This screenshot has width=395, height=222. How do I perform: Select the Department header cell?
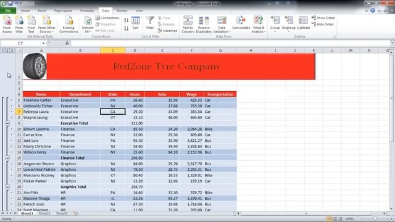point(80,94)
